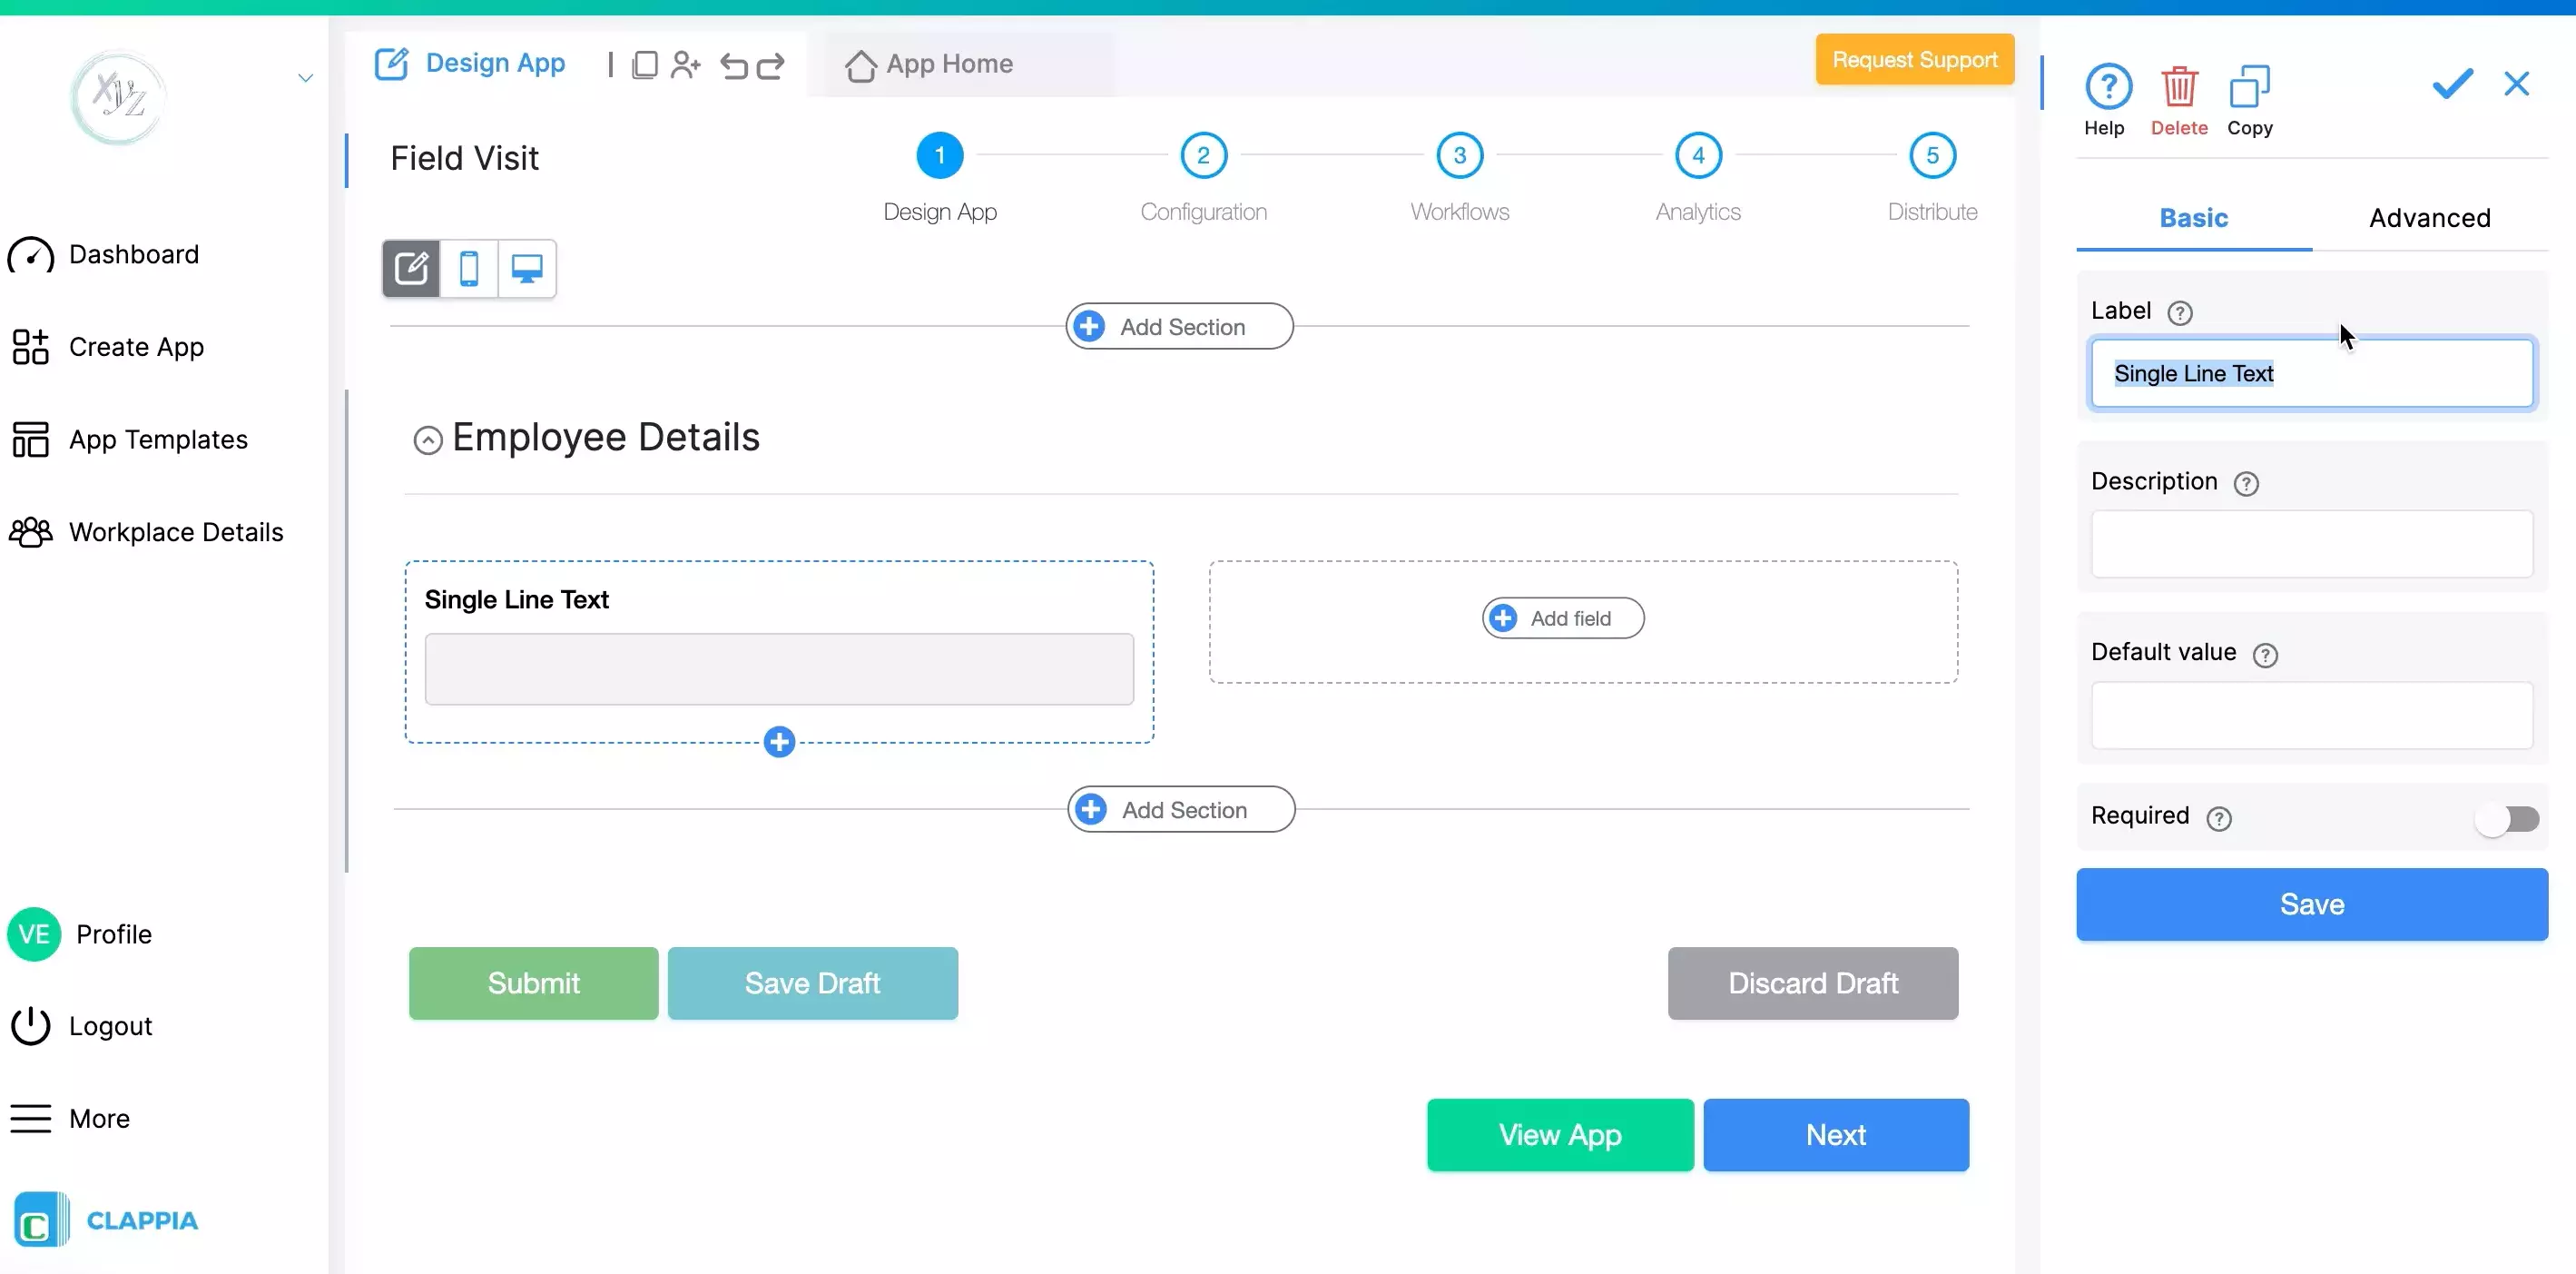Viewport: 2576px width, 1274px height.
Task: Switch to desktop preview icon
Action: click(x=526, y=268)
